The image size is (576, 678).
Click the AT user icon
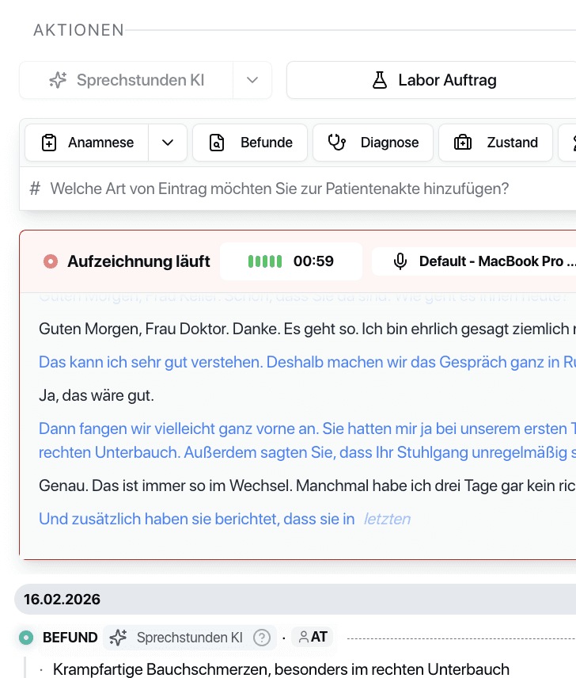(304, 637)
